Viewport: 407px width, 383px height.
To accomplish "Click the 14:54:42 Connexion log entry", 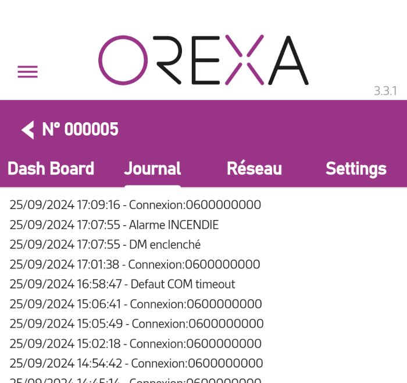I will click(136, 363).
